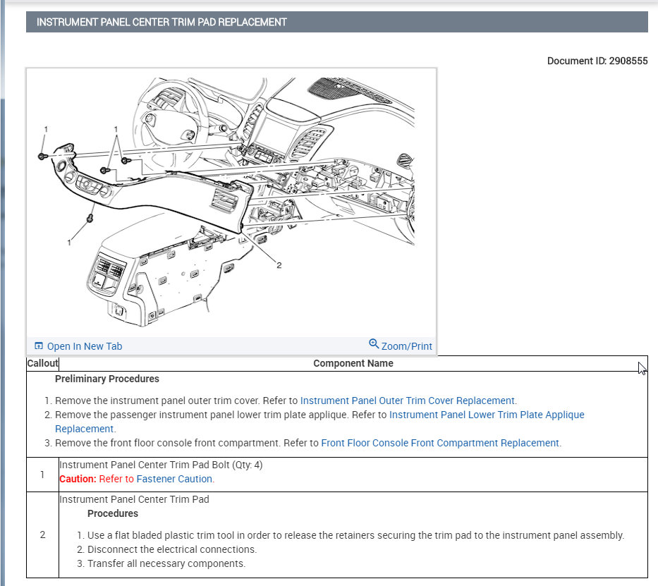The width and height of the screenshot is (658, 586).
Task: Click callout number 1 on the diagram
Action: (47, 130)
